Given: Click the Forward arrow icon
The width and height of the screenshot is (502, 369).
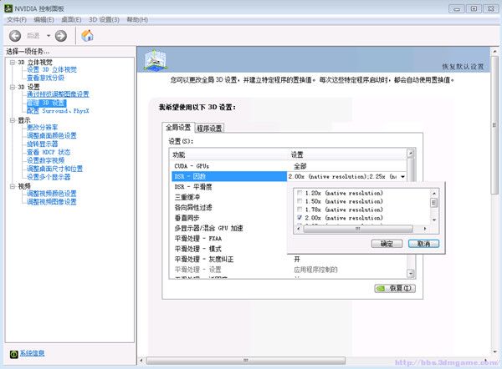Looking at the screenshot, I should tap(61, 36).
